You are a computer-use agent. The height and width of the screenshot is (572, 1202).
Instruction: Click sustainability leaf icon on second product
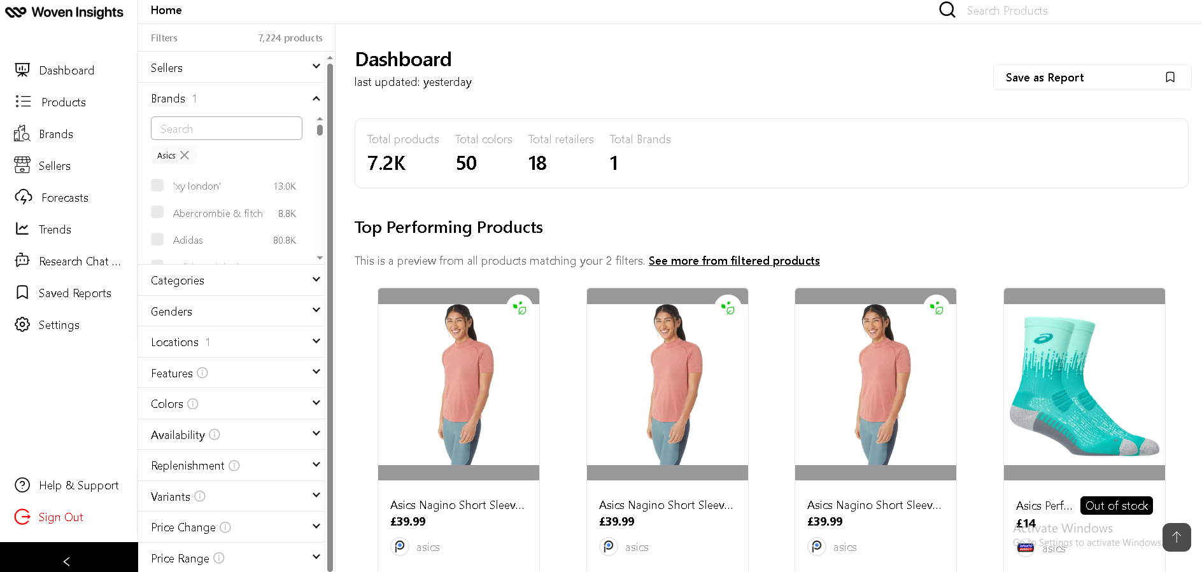[x=728, y=308]
